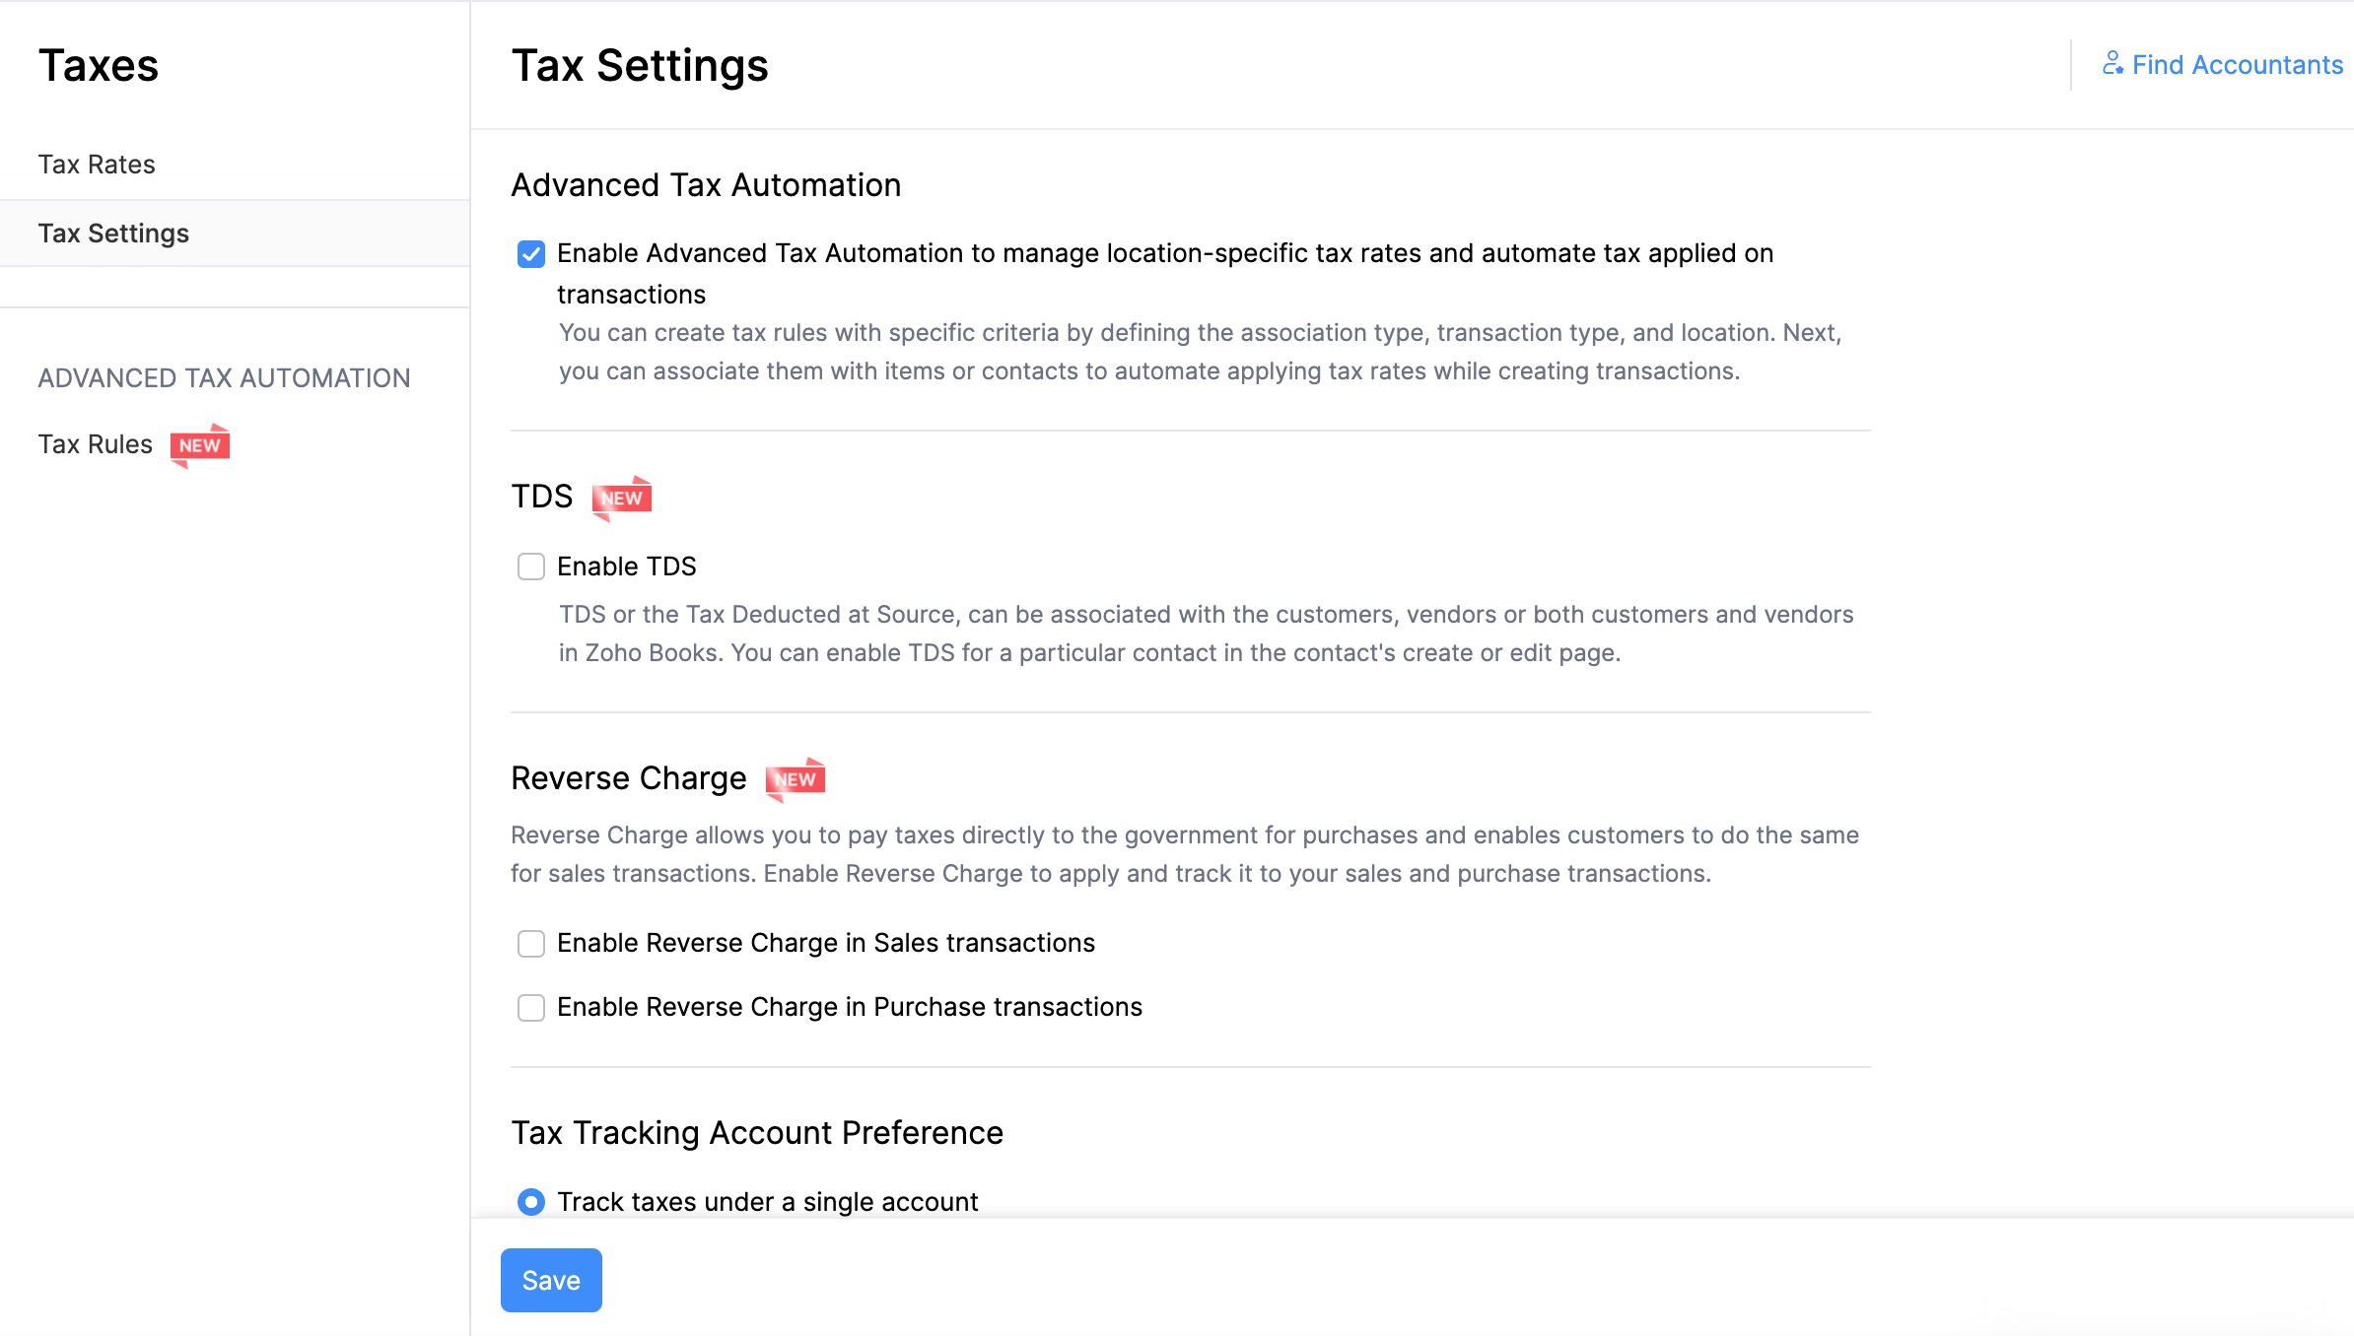Tick the Enable TDS checkbox
This screenshot has width=2354, height=1336.
click(x=531, y=567)
